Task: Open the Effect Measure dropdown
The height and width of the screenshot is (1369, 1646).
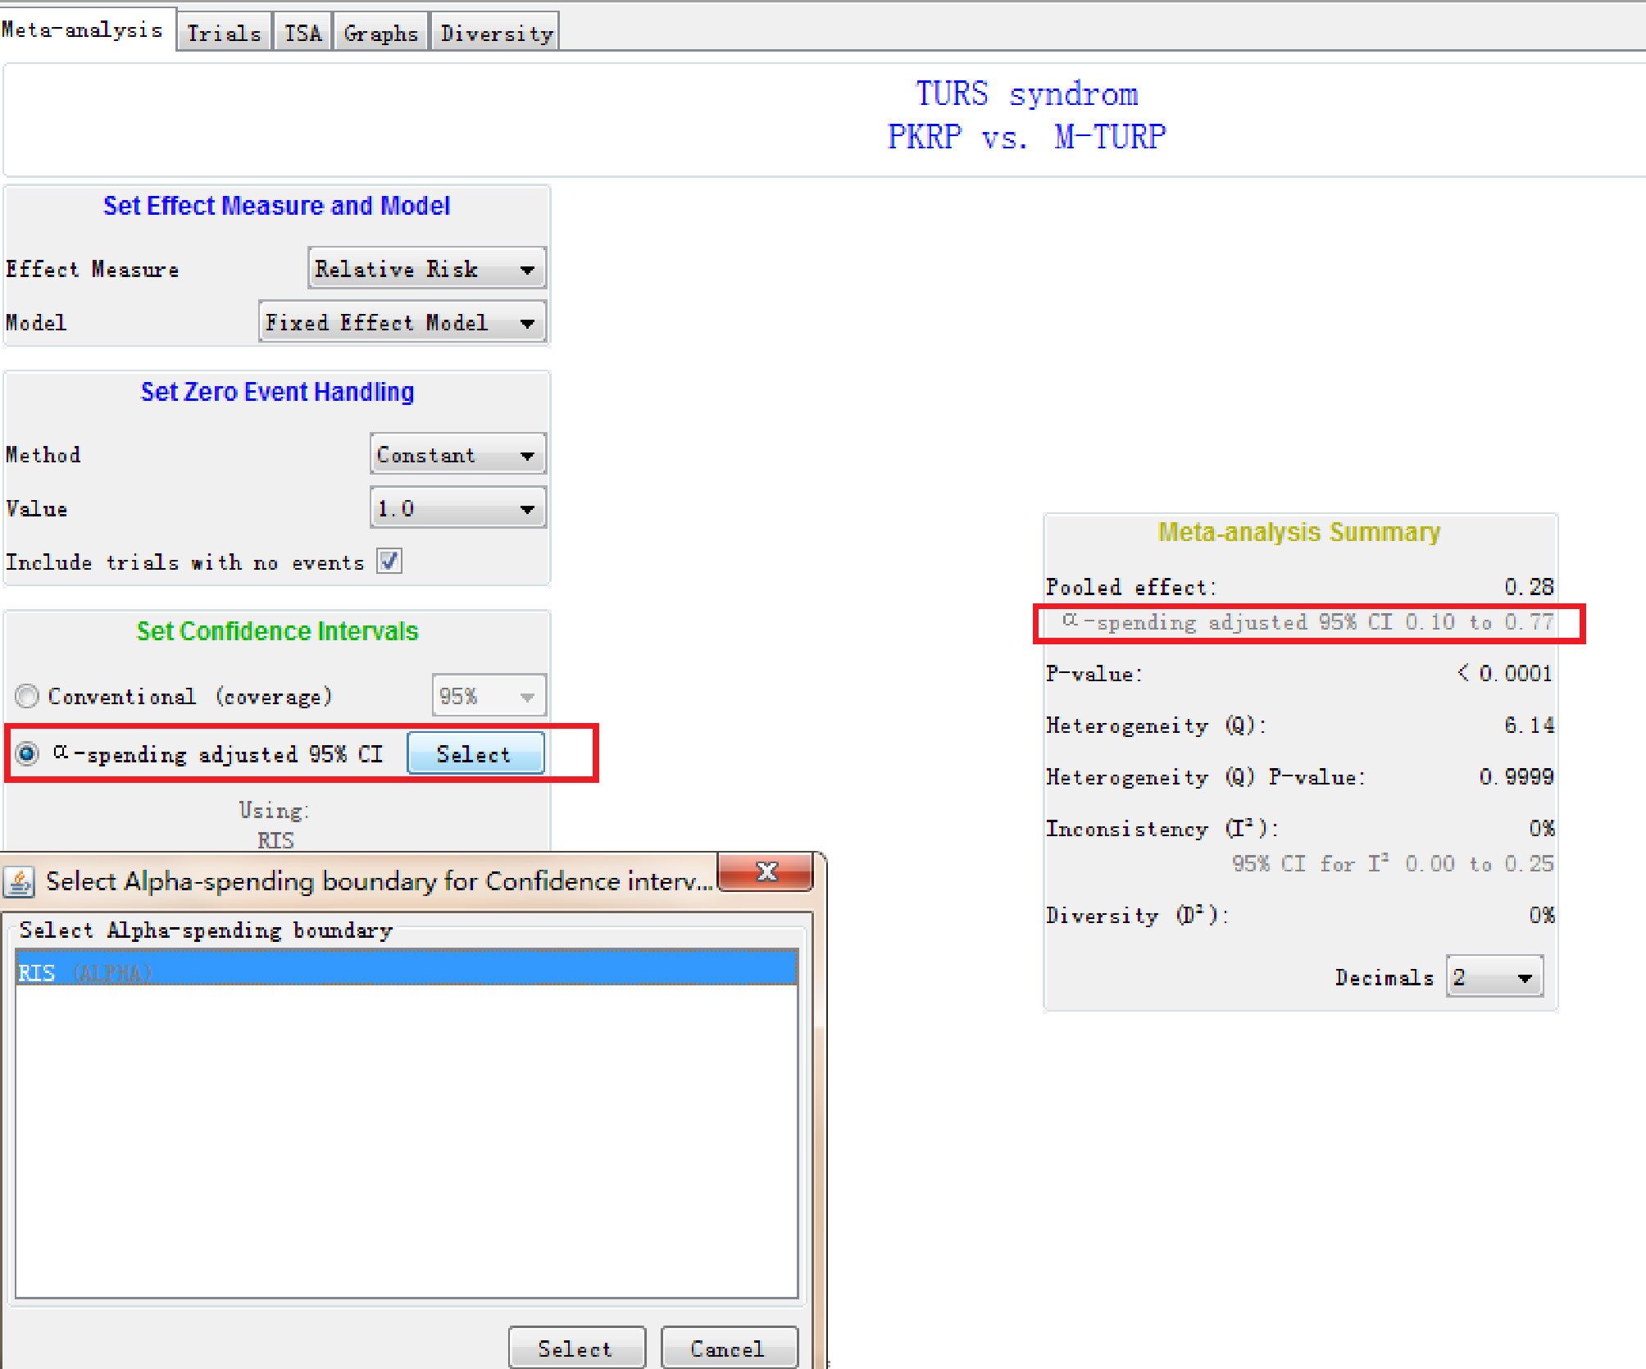Action: click(426, 269)
